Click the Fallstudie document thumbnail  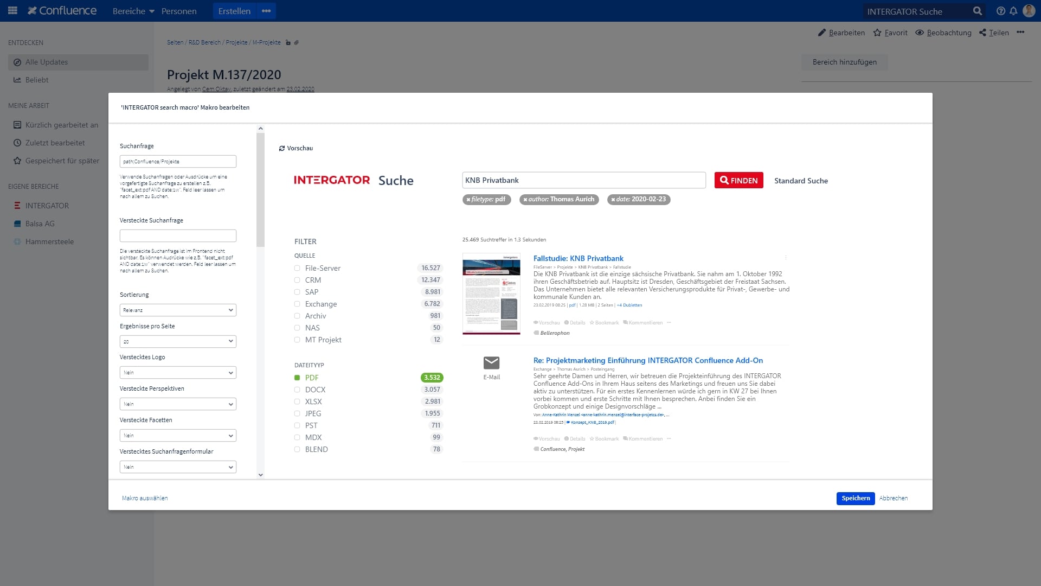(x=491, y=294)
